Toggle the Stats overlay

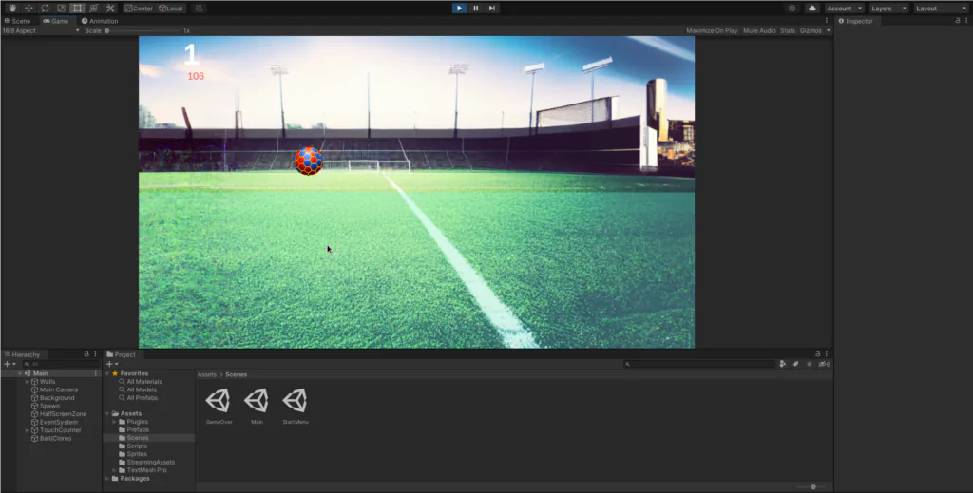[x=788, y=30]
